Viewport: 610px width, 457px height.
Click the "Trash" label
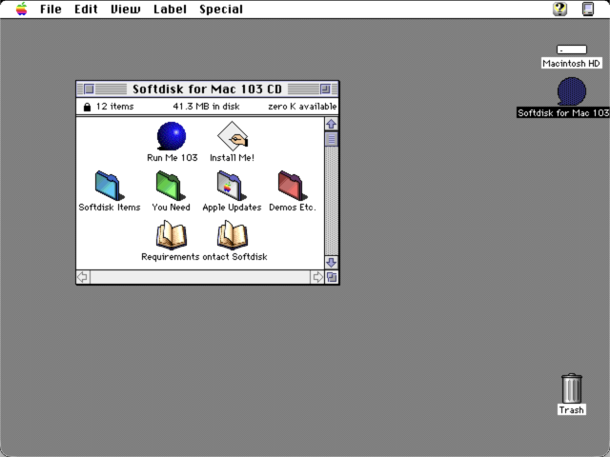(x=572, y=410)
